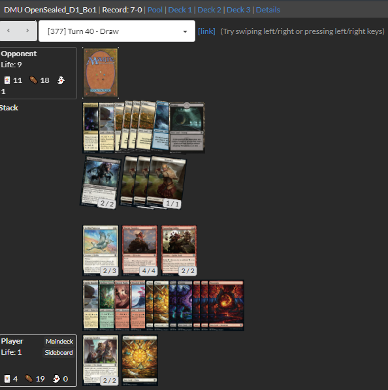The width and height of the screenshot is (388, 390).
Task: Click the player's hand cards icon
Action: (7, 379)
